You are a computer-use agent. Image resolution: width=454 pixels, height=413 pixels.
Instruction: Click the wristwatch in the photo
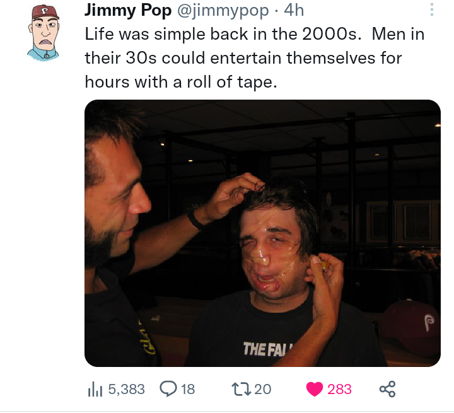[x=196, y=218]
